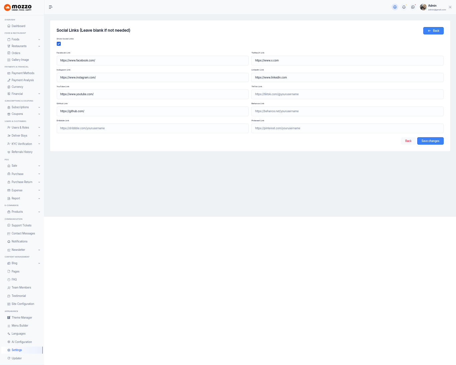Click the globe language icon in header
456x365 pixels.
[395, 7]
